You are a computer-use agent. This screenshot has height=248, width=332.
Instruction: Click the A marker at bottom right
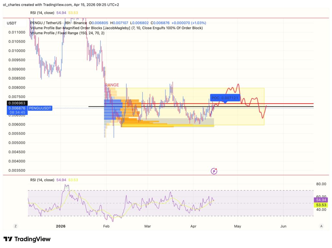322,226
